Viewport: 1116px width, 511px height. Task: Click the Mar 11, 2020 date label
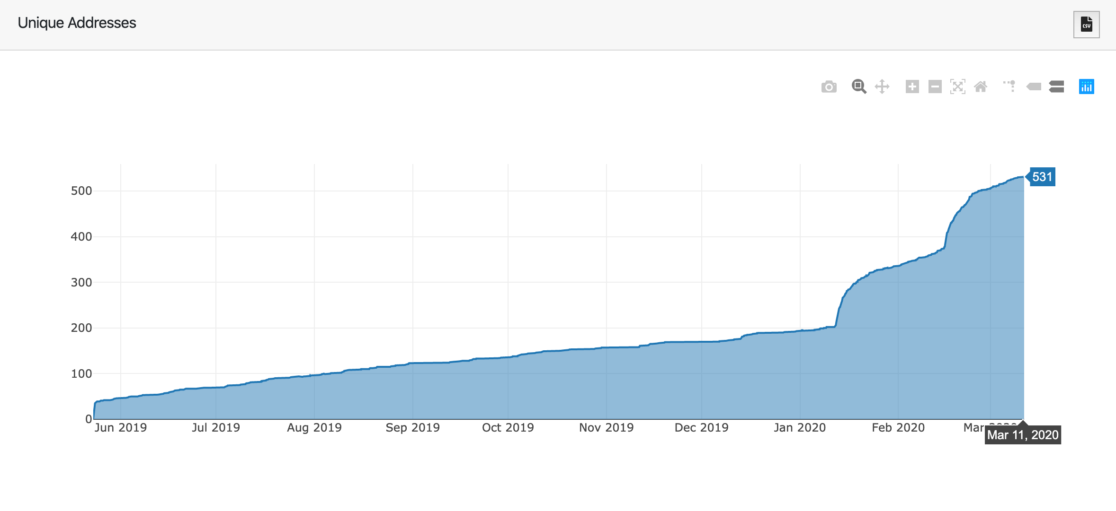1023,435
